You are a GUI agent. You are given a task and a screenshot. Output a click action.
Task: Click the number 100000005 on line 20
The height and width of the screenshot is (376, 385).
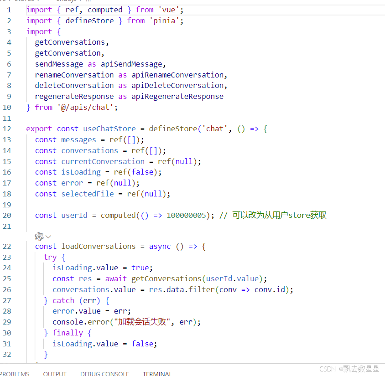click(x=187, y=216)
